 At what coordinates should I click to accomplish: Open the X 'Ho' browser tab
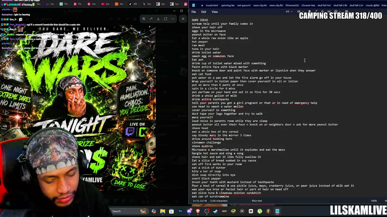147,4
